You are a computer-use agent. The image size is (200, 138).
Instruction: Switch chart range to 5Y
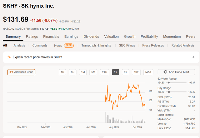coord(126,72)
